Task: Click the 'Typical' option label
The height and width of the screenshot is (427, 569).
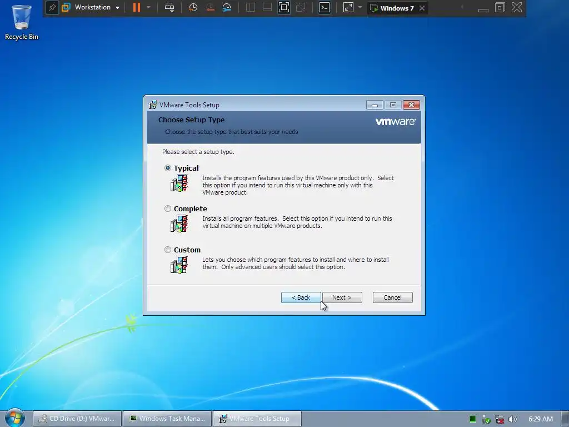Action: coord(186,168)
